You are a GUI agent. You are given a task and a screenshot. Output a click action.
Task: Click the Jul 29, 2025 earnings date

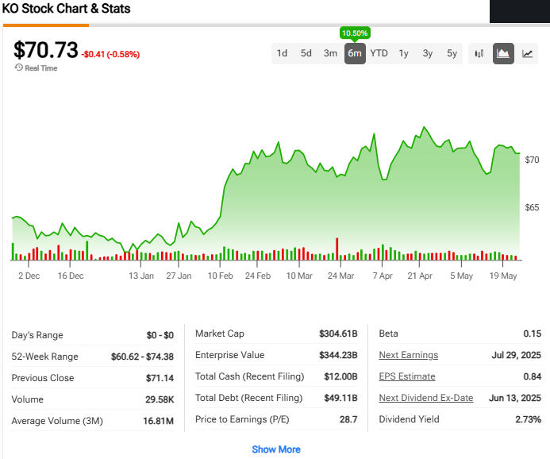tap(517, 355)
